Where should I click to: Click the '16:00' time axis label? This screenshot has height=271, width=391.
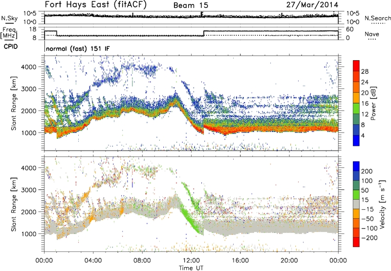pos(240,261)
